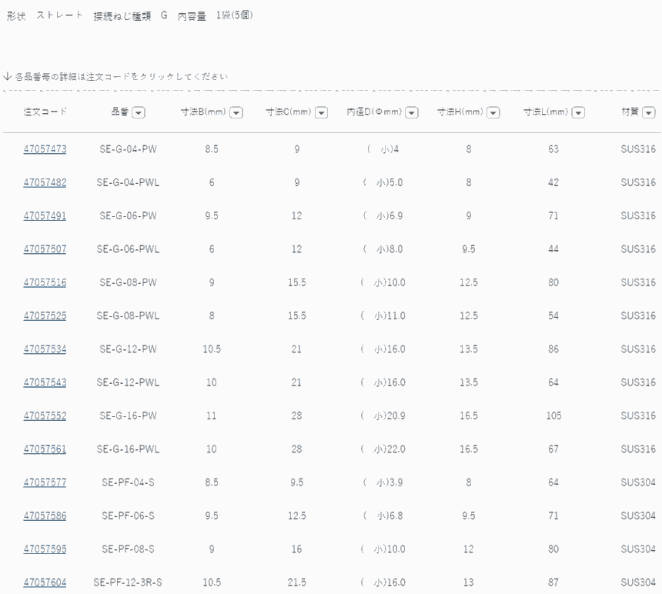Click order code 47057543

coord(45,382)
